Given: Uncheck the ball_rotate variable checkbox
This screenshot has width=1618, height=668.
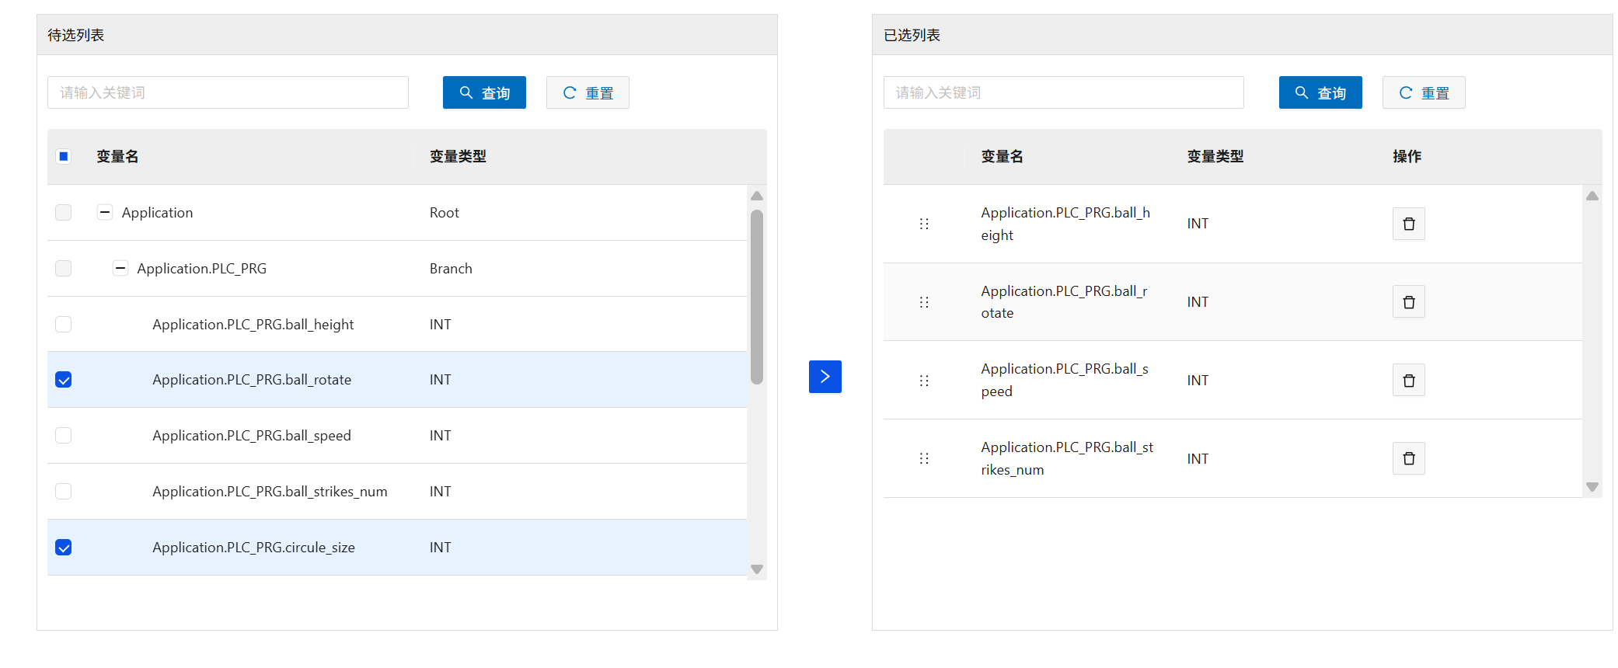Looking at the screenshot, I should 64,380.
